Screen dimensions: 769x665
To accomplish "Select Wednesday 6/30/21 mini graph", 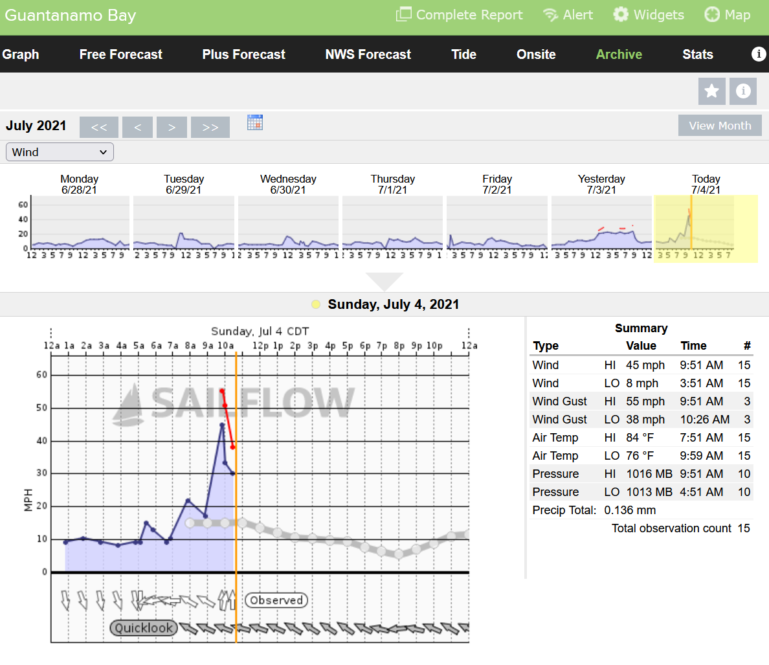I will click(x=289, y=223).
